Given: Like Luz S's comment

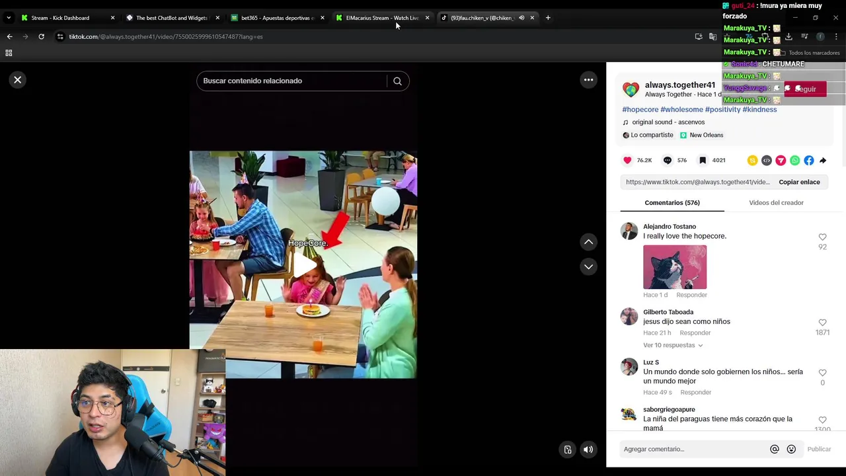Looking at the screenshot, I should 822,373.
